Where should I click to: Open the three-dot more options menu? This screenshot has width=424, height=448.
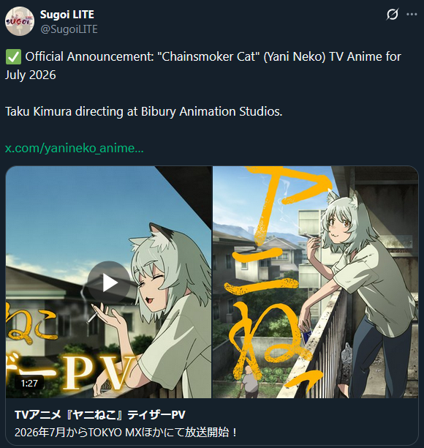coord(412,15)
